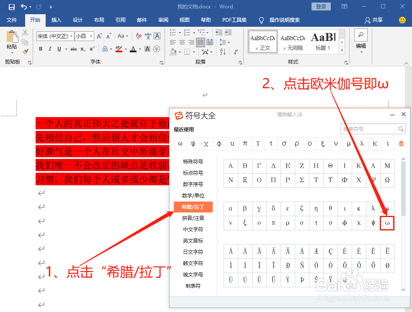The height and width of the screenshot is (312, 412).
Task: Sort the selection with the A-Z icon
Action: pos(223,51)
